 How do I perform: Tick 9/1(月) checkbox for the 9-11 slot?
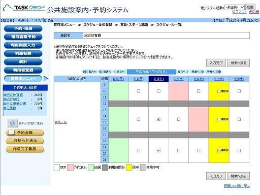(139, 91)
